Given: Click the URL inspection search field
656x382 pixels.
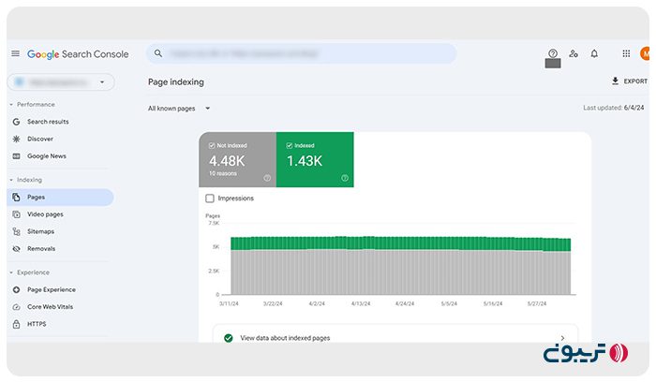Looking at the screenshot, I should coord(301,53).
